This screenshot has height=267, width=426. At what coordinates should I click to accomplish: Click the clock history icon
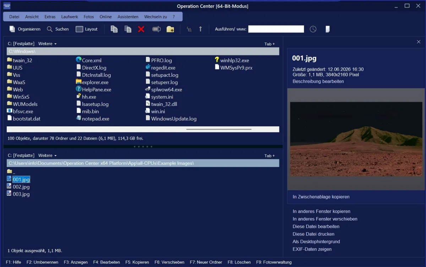pyautogui.click(x=313, y=29)
